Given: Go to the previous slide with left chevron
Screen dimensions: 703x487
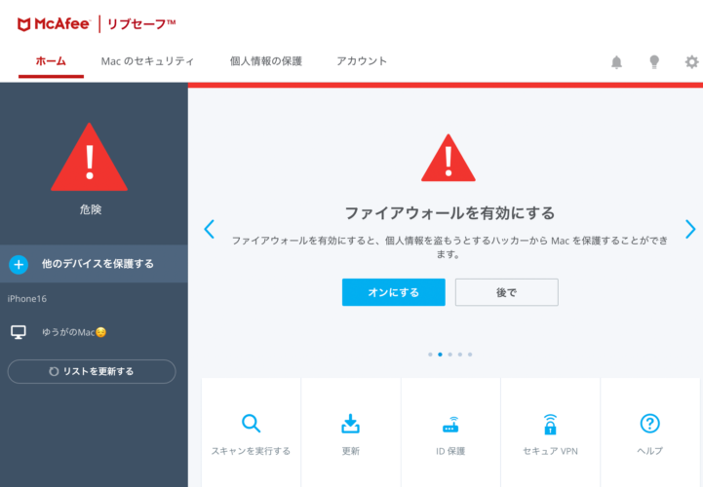Looking at the screenshot, I should (x=209, y=229).
